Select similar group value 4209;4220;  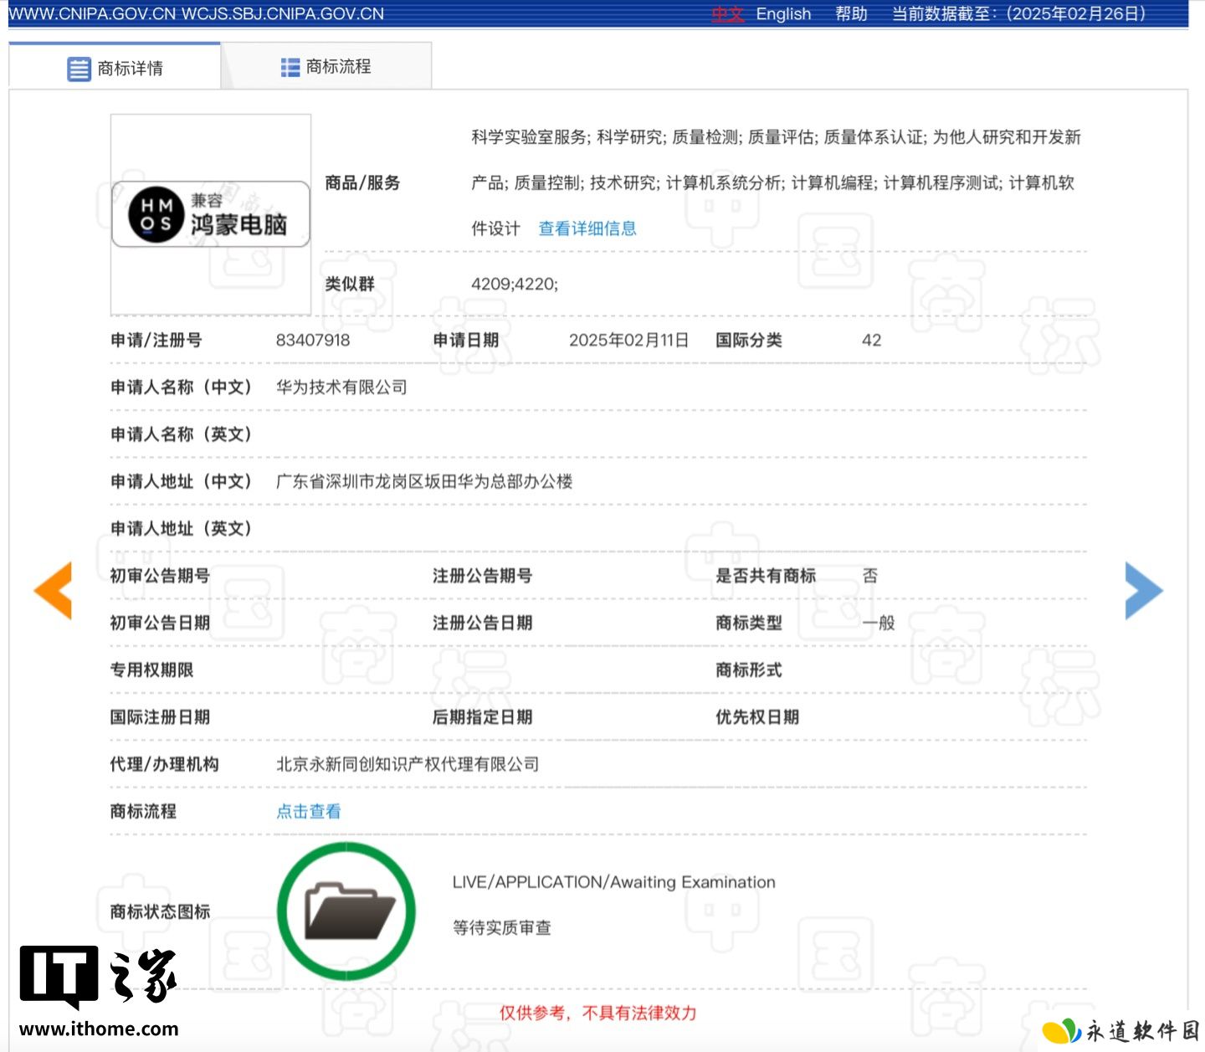coord(515,284)
